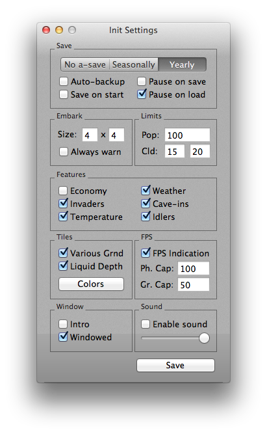
Task: Choose the No a-save segment
Action: click(85, 64)
